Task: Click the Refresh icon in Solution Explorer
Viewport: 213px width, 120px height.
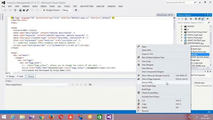Action: 196,19
